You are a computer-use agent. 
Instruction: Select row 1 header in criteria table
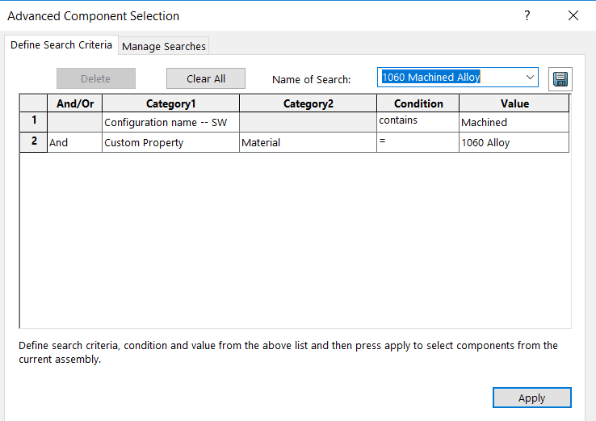click(x=33, y=121)
